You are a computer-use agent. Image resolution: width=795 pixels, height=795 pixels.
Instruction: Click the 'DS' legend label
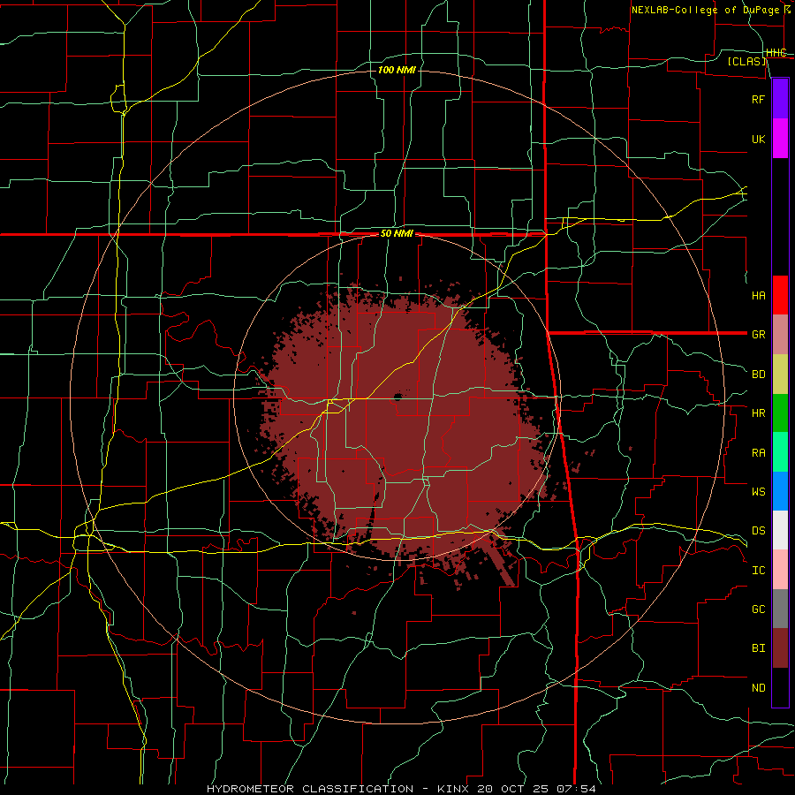[758, 531]
